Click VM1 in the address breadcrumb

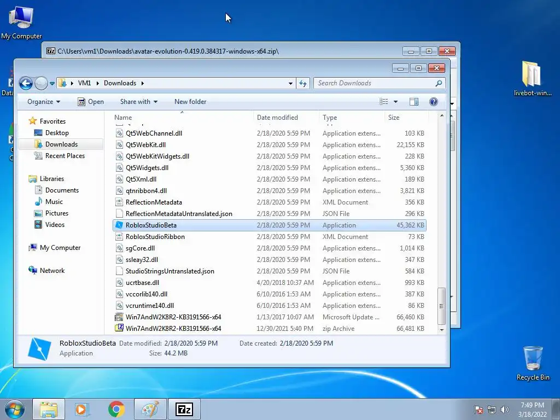(84, 83)
